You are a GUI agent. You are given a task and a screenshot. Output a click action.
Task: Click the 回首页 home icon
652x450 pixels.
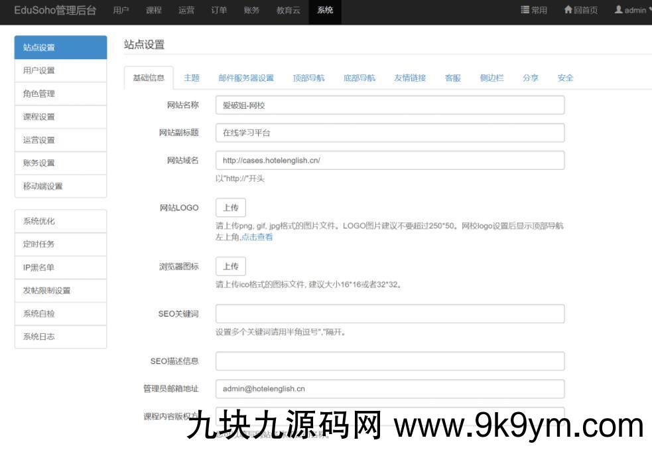tap(568, 10)
